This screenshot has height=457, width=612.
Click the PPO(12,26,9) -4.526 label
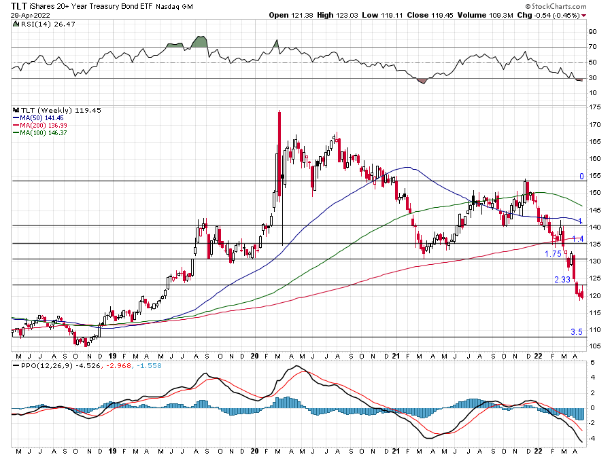coord(61,366)
